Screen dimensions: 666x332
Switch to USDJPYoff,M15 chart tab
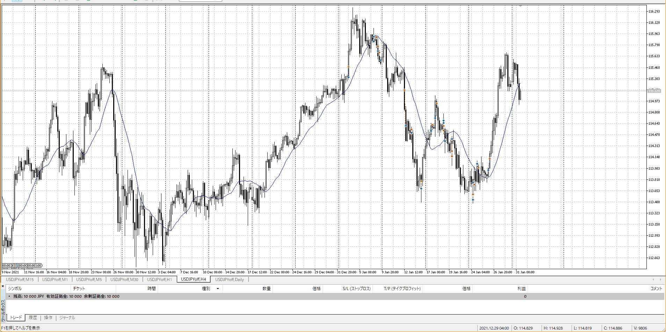[x=20, y=279]
